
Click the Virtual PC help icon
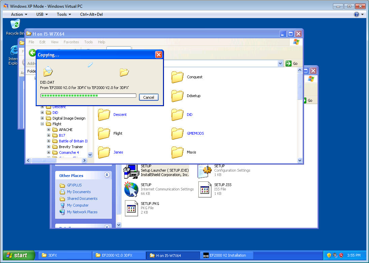(357, 14)
